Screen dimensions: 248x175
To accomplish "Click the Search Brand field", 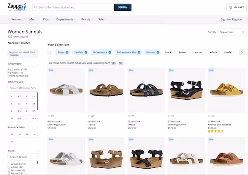I will 23,157.
